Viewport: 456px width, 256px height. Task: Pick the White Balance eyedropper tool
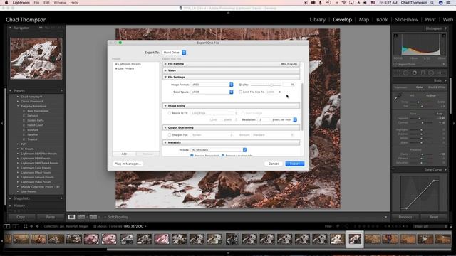398,97
